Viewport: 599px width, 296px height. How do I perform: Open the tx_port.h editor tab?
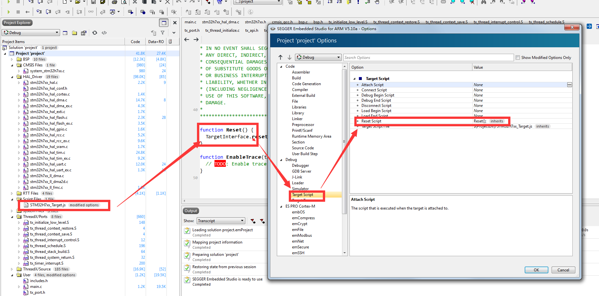pos(192,30)
